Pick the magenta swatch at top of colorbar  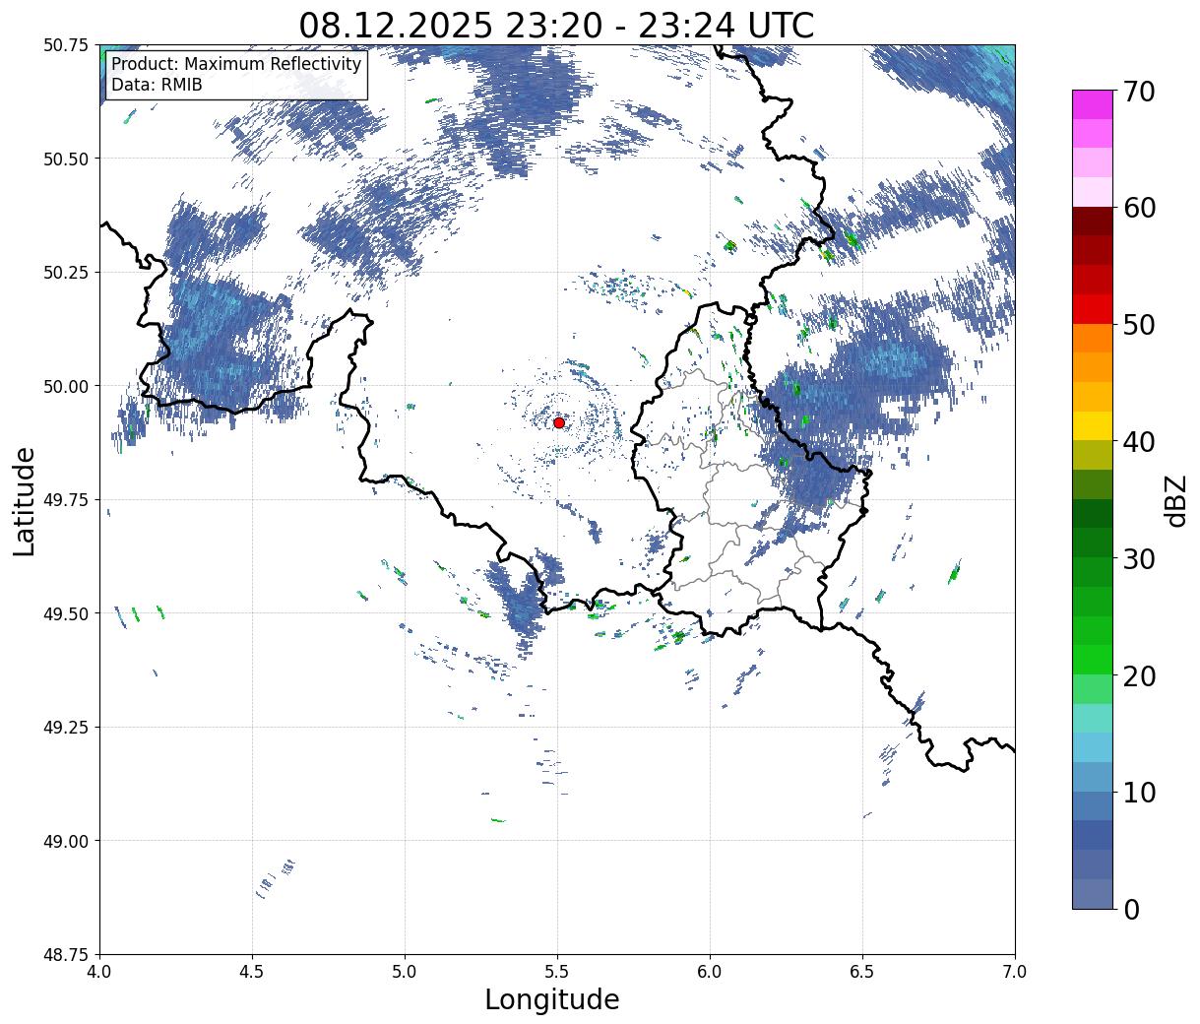point(1093,104)
